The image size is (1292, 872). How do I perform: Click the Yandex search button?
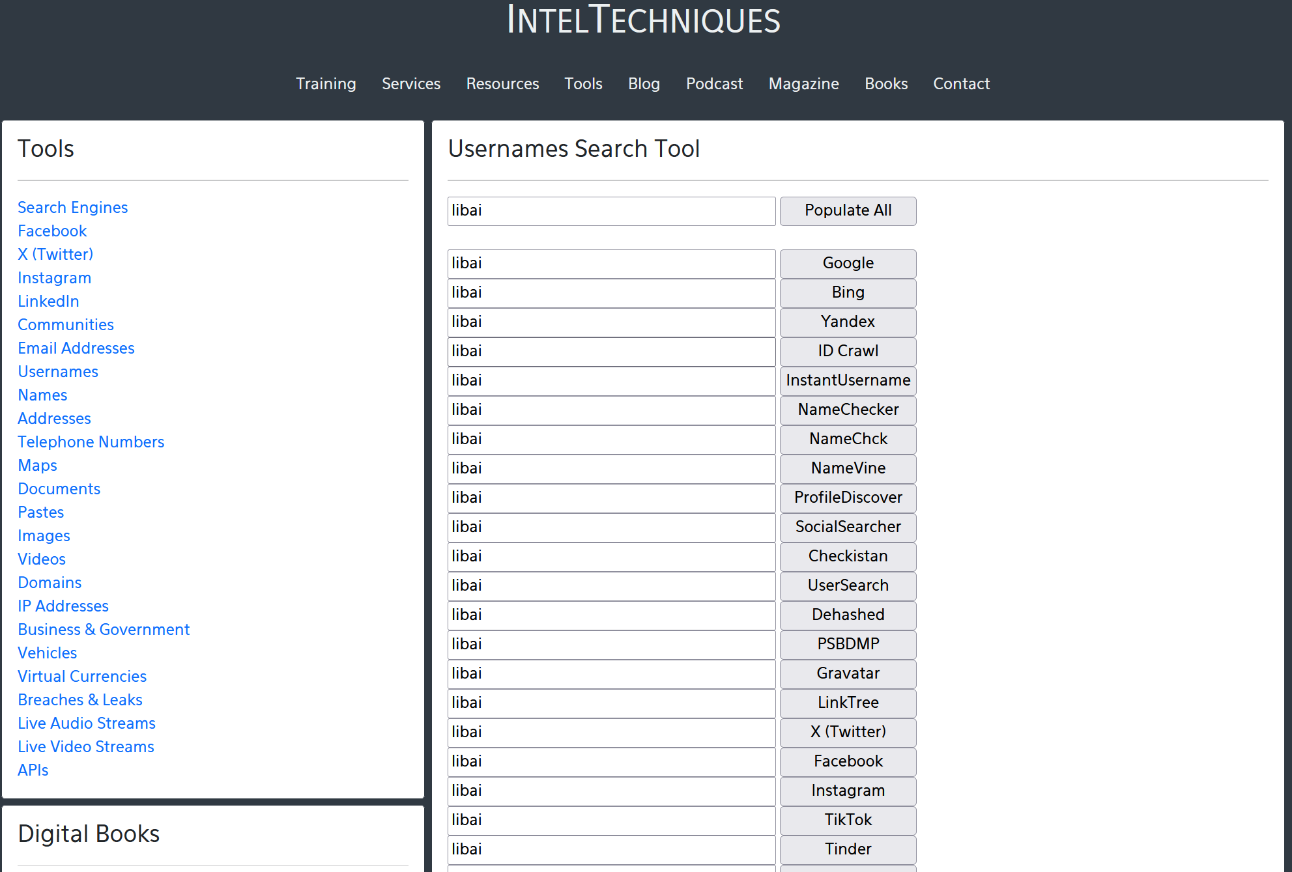tap(848, 322)
